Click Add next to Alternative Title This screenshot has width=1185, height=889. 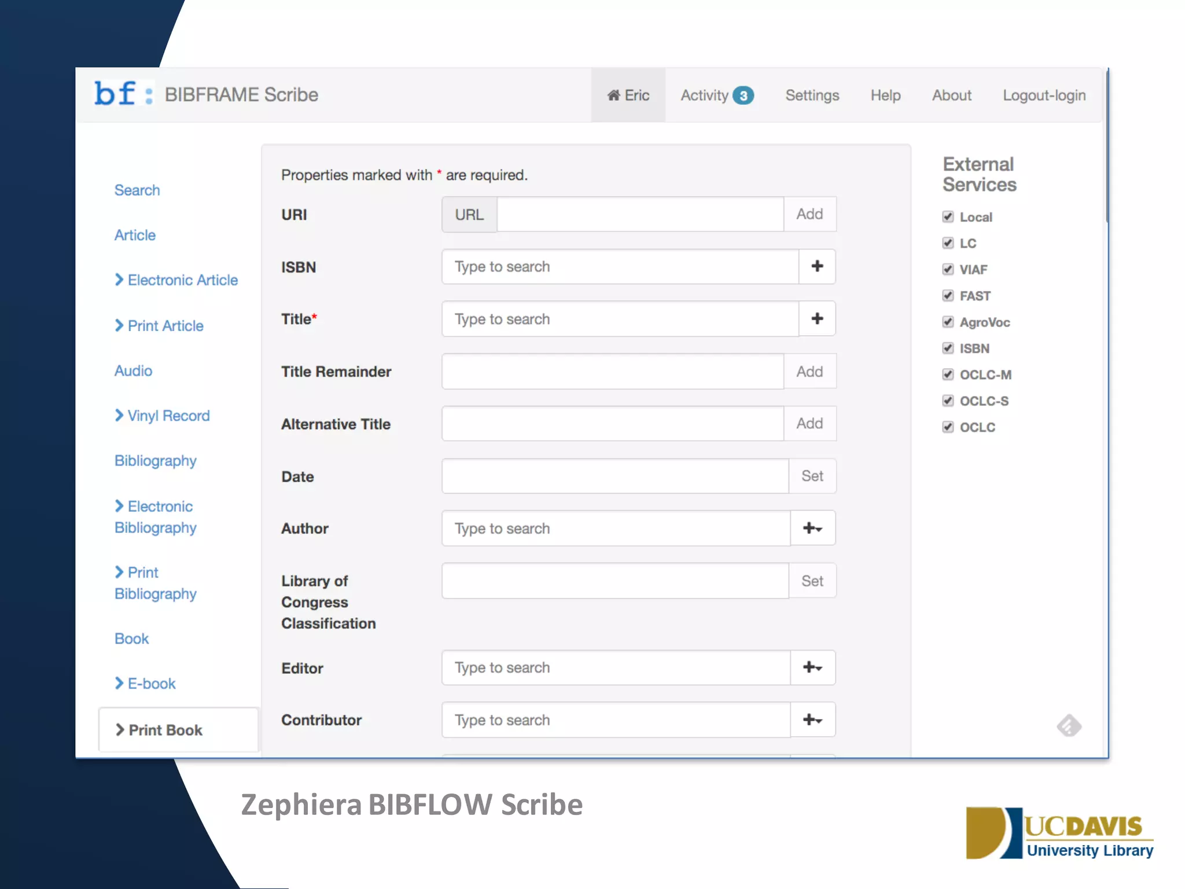(x=809, y=423)
